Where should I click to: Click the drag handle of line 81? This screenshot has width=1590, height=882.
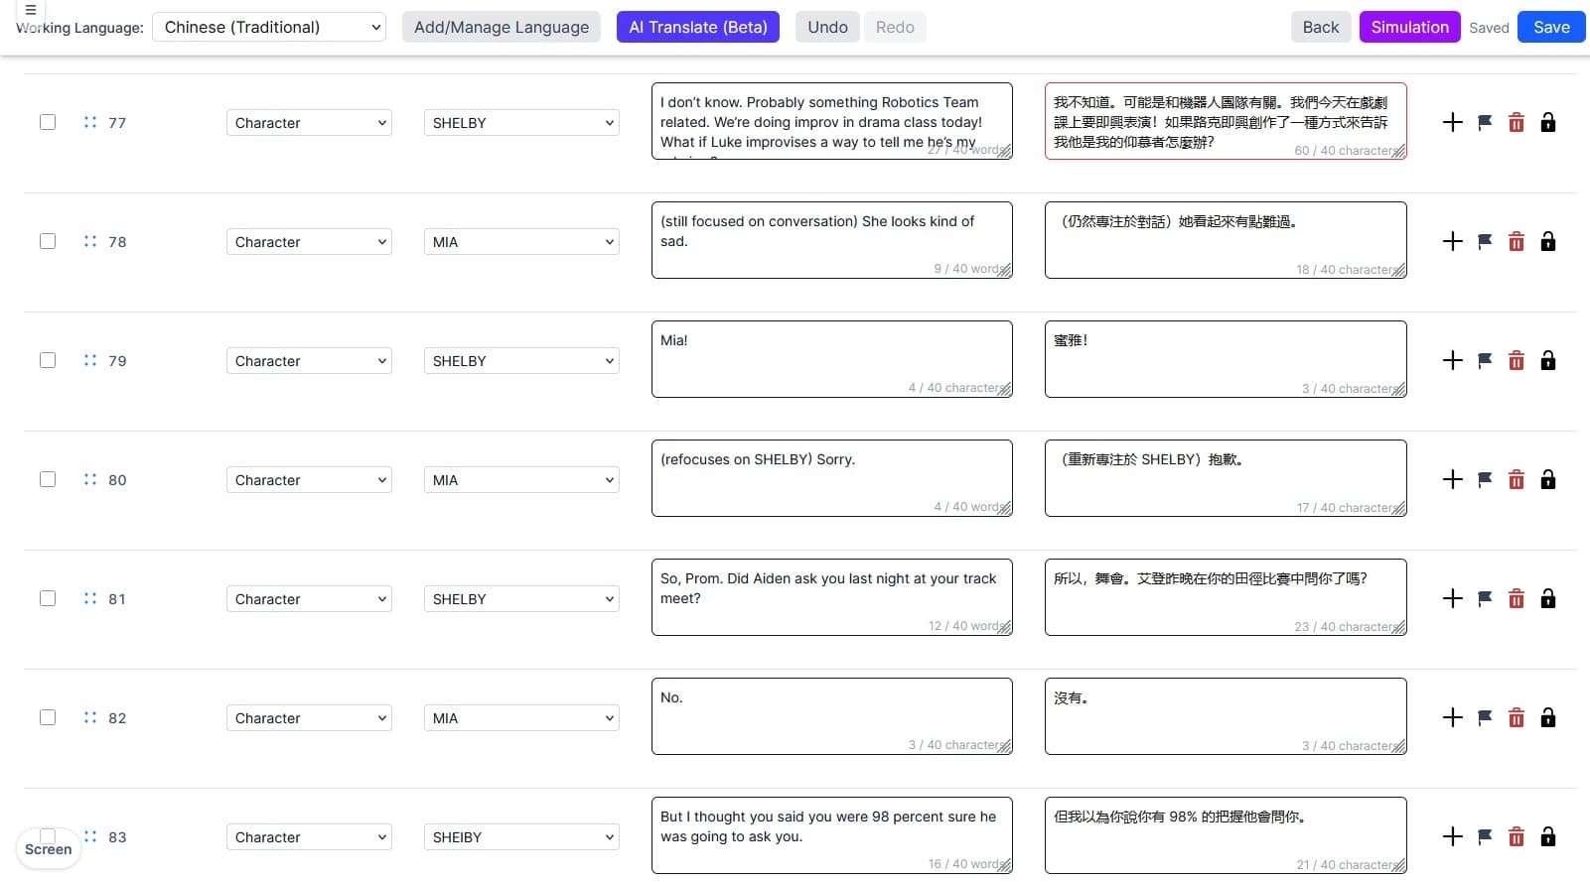point(90,598)
